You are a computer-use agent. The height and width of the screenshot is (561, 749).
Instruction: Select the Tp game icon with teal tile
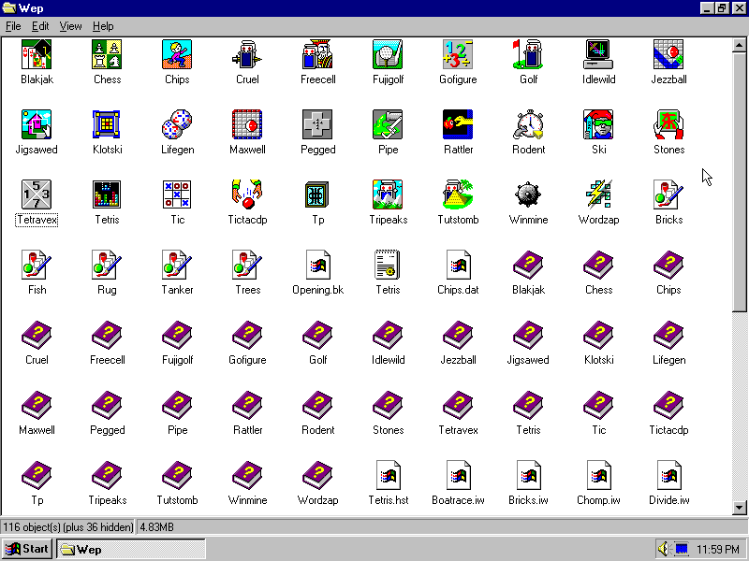[x=317, y=194]
